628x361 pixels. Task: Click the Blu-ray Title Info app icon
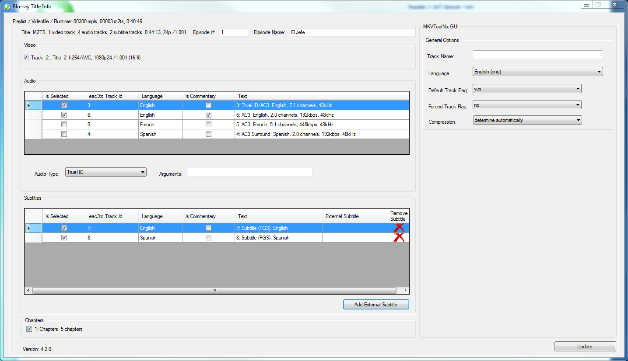click(x=6, y=6)
